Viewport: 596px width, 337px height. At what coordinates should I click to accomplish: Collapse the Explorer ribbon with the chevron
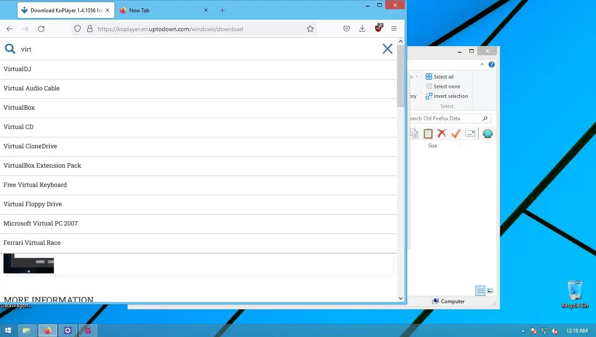482,65
